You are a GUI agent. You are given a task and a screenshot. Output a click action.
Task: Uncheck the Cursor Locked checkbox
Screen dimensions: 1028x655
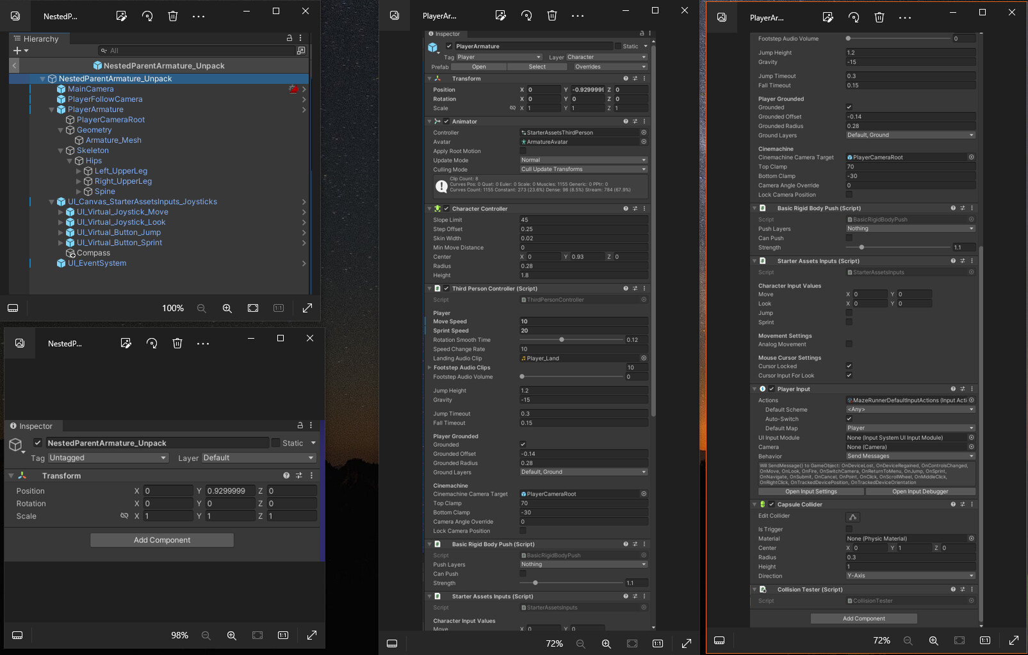pos(849,366)
